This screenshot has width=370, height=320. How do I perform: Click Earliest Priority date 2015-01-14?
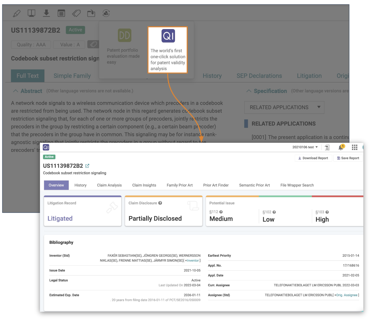[x=351, y=255]
